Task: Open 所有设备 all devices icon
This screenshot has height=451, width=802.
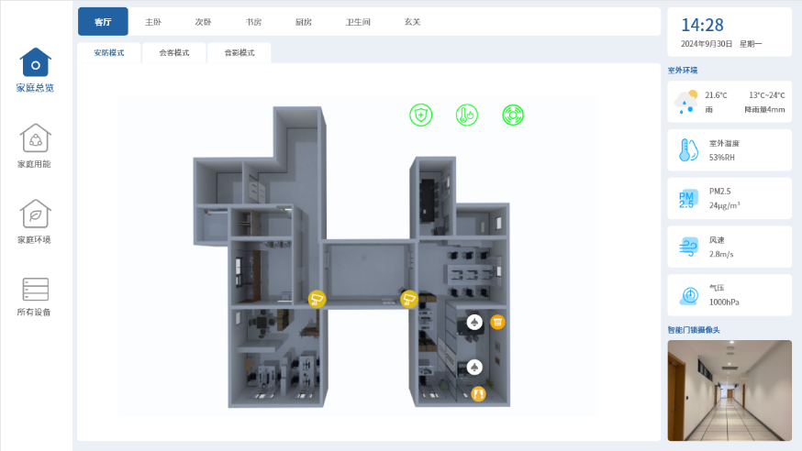Action: 35,290
